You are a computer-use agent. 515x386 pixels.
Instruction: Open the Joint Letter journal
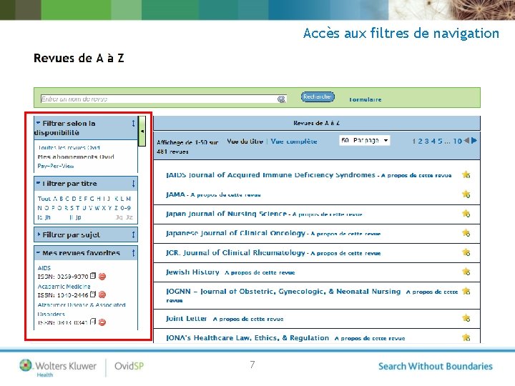tap(186, 318)
